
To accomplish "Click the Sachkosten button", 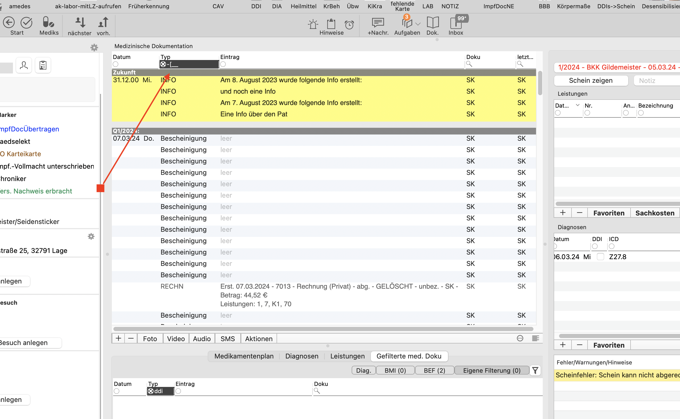I will click(x=655, y=213).
